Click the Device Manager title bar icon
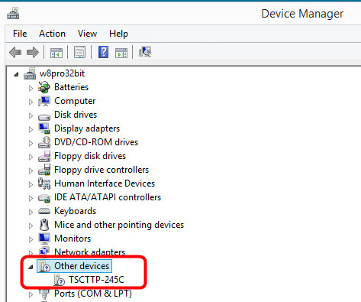Screen dimensions: 361x302 tap(13, 14)
